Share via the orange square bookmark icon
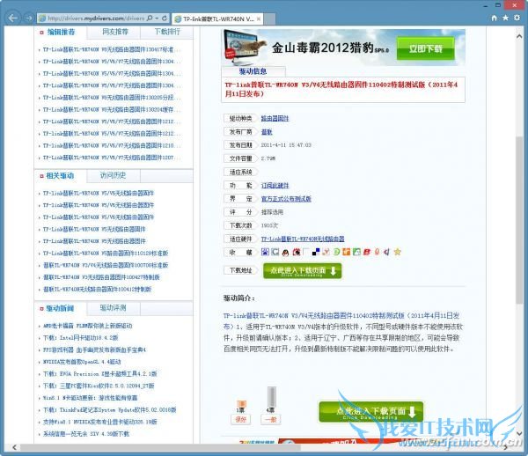Viewport: 528px width, 456px height. tap(346, 252)
